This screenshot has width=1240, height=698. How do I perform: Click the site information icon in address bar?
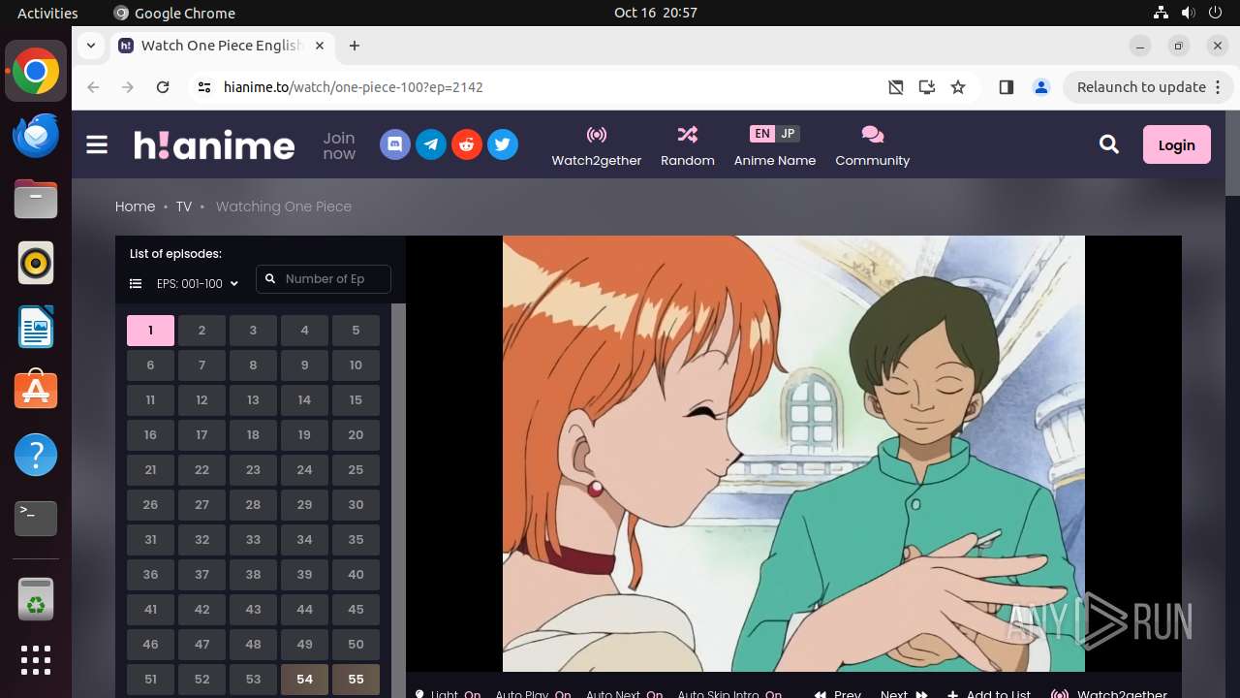click(x=203, y=87)
